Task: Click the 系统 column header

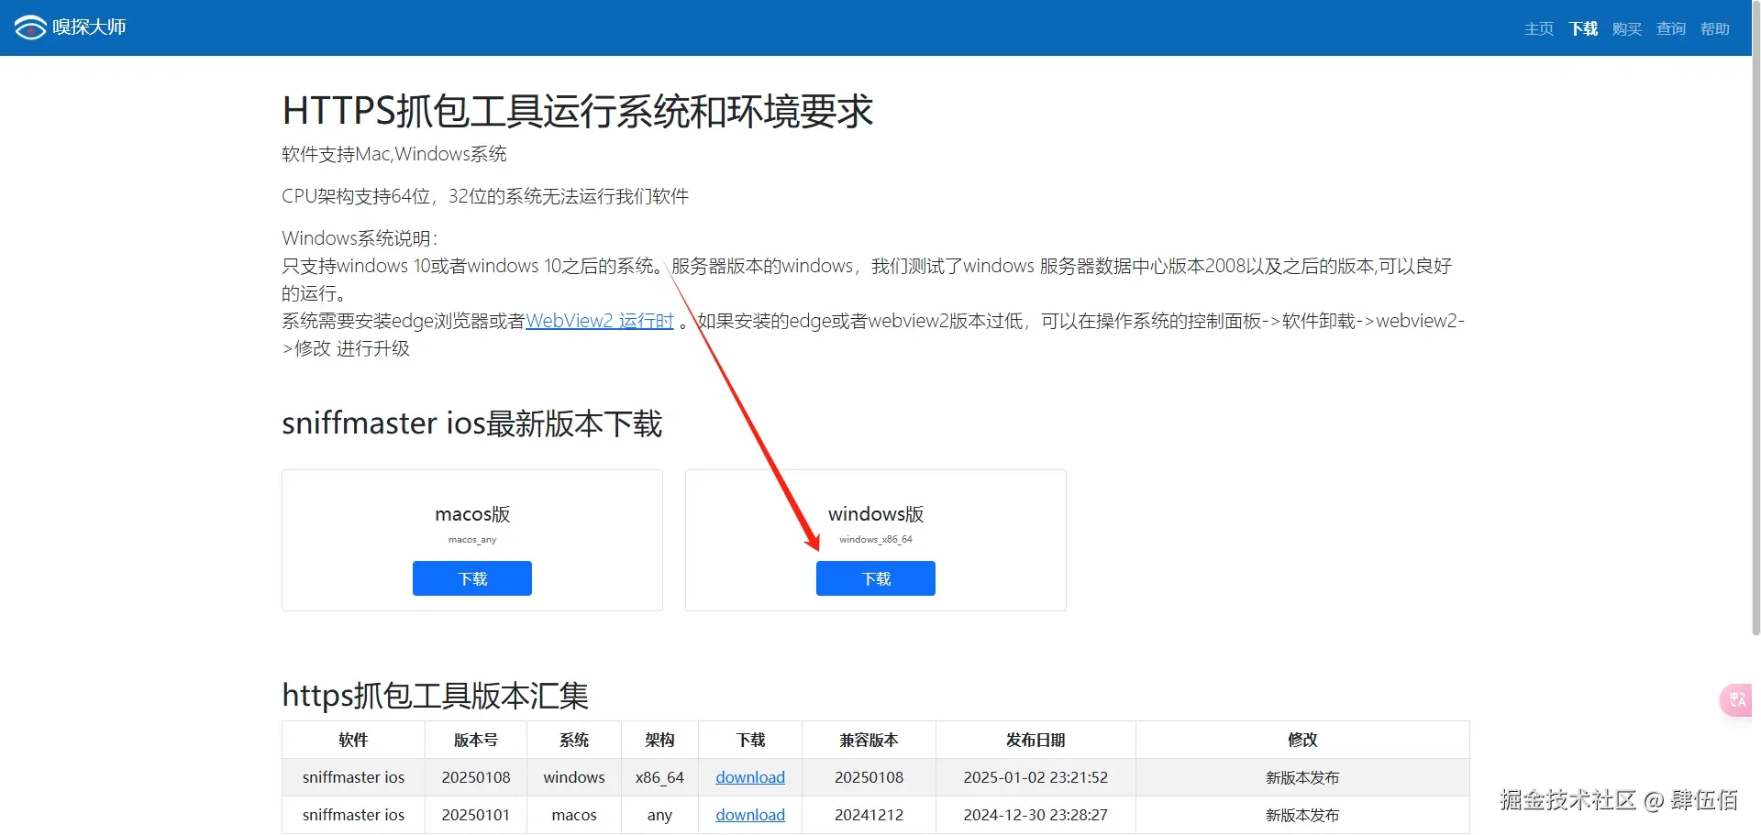Action: pyautogui.click(x=573, y=740)
